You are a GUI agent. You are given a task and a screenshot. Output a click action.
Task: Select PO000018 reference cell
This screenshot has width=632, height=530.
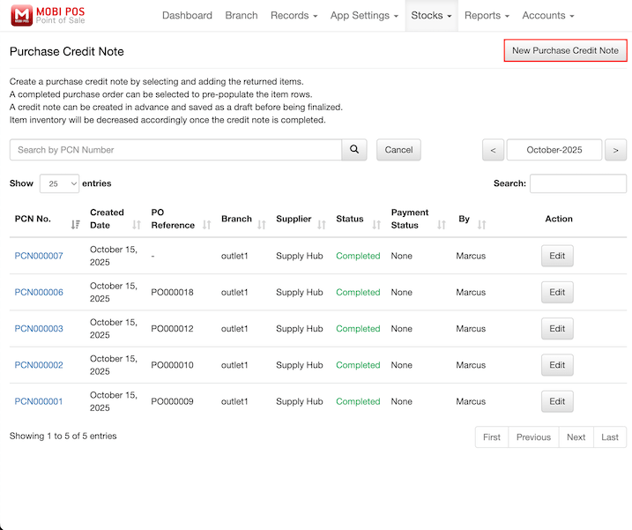coord(172,292)
